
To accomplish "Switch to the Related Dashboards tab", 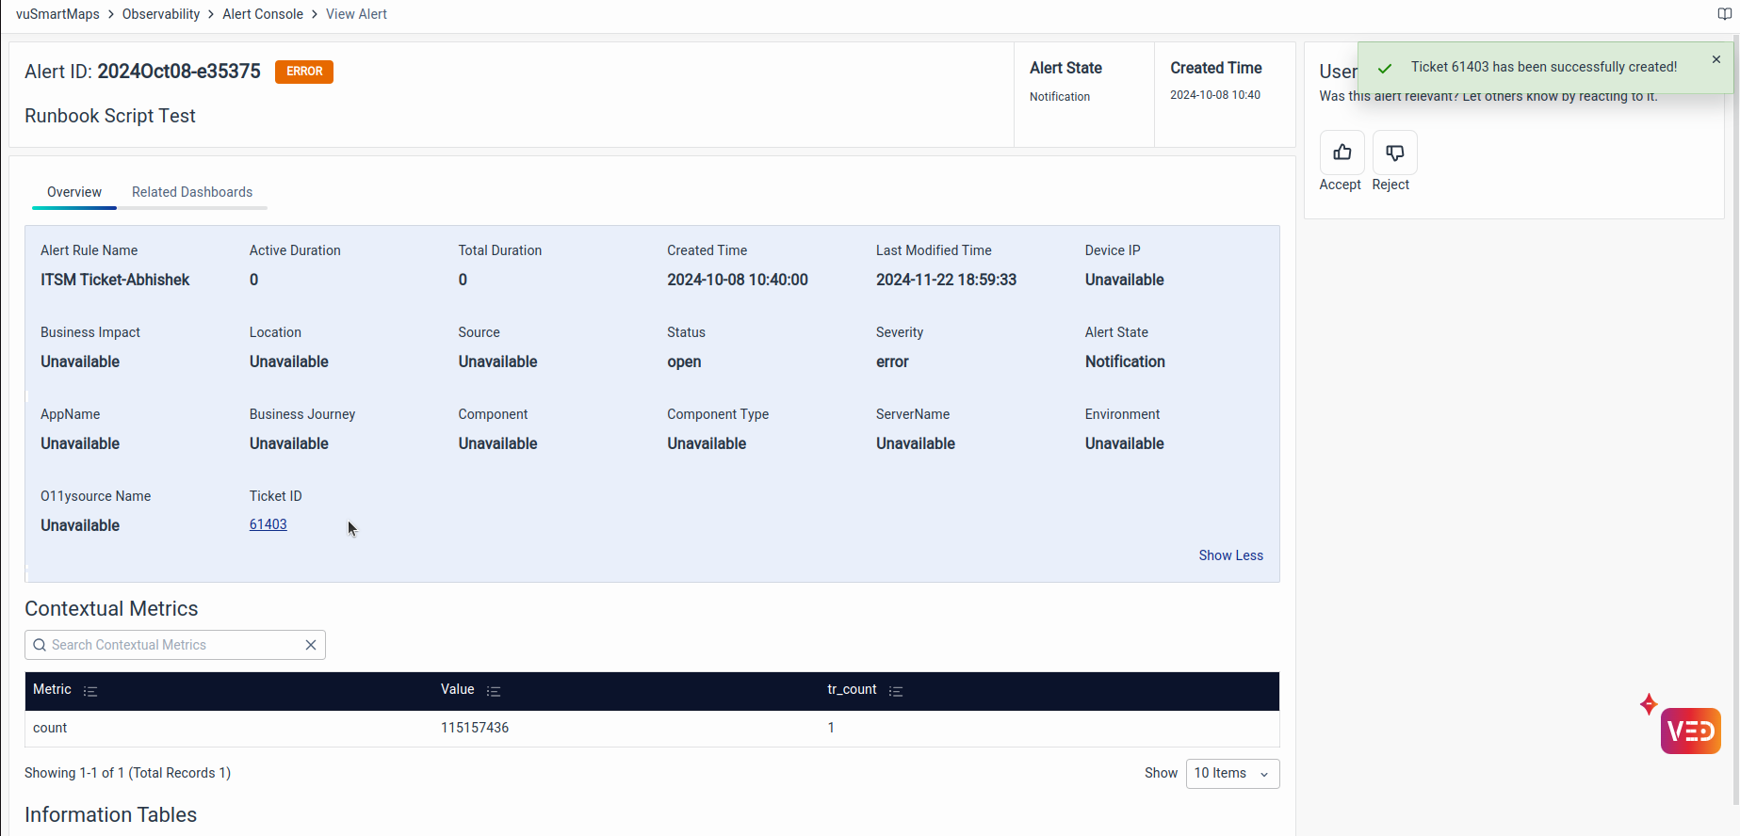I will pos(192,192).
